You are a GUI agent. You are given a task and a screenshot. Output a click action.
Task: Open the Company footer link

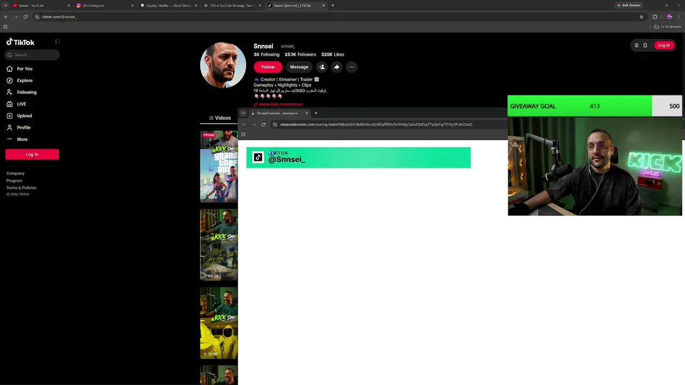pyautogui.click(x=16, y=173)
